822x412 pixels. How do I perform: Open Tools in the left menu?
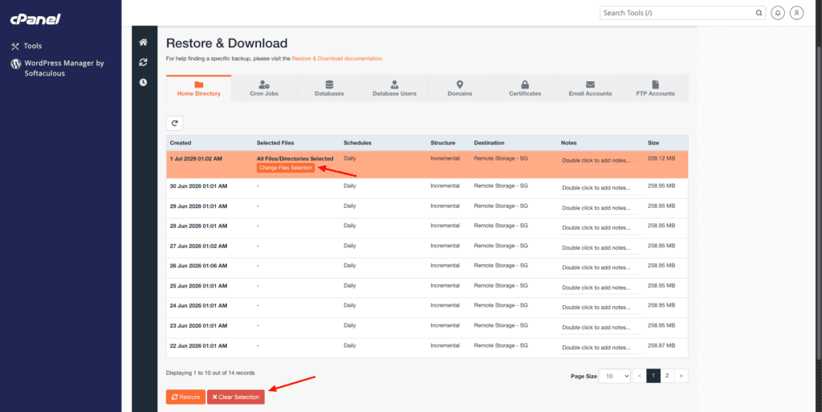tap(26, 46)
